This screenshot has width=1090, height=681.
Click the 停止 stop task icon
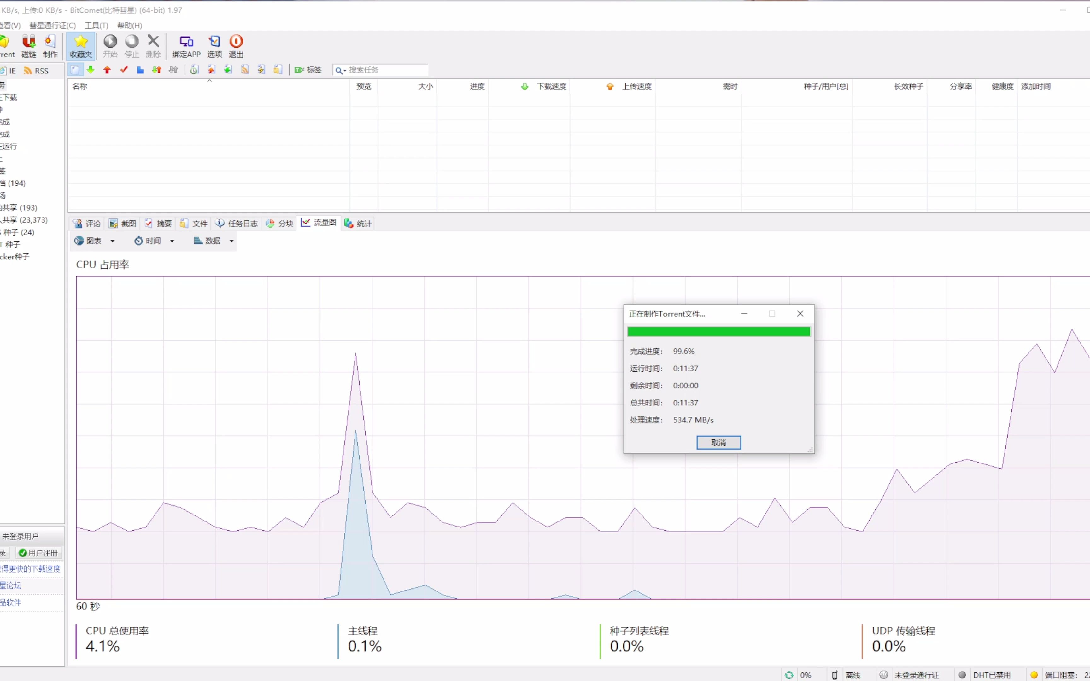pyautogui.click(x=132, y=46)
